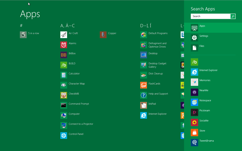Choose Picstream in the search pane
The width and height of the screenshot is (242, 151).
213,112
